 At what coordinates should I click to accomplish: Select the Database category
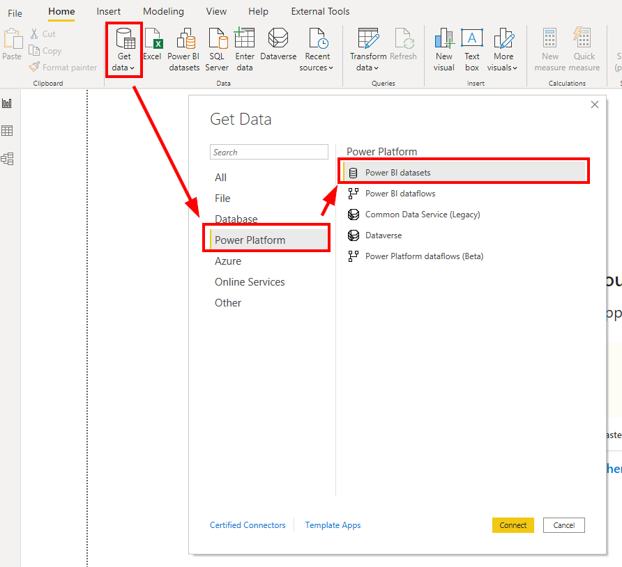click(236, 219)
